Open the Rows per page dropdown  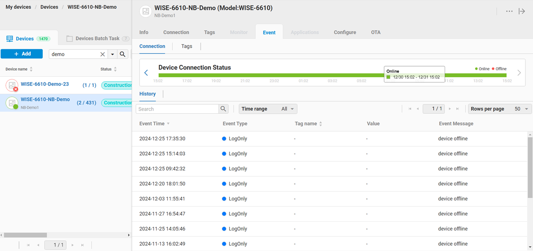pos(500,109)
